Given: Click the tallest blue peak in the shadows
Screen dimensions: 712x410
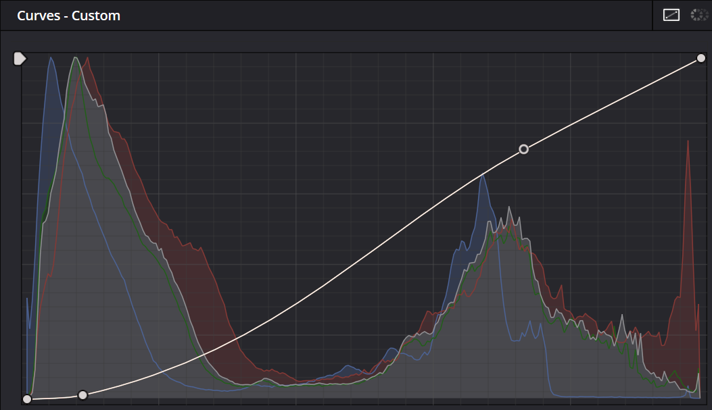Looking at the screenshot, I should (x=50, y=59).
